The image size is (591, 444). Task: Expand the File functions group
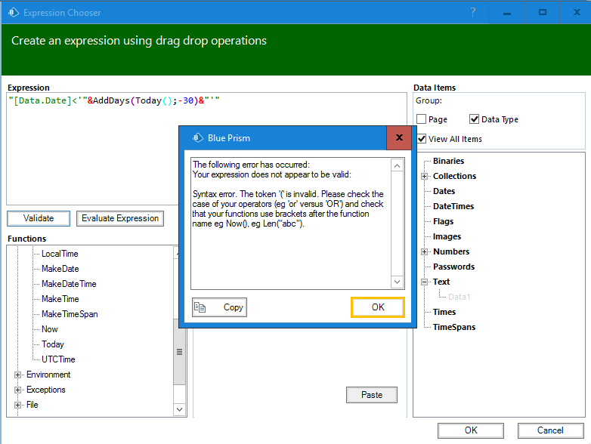[x=17, y=405]
